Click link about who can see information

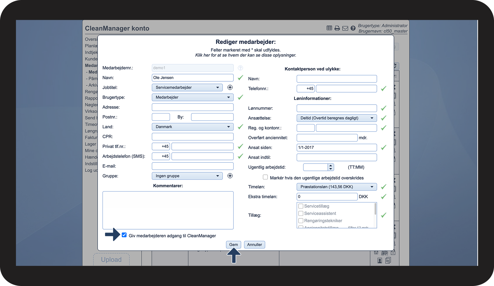[246, 55]
